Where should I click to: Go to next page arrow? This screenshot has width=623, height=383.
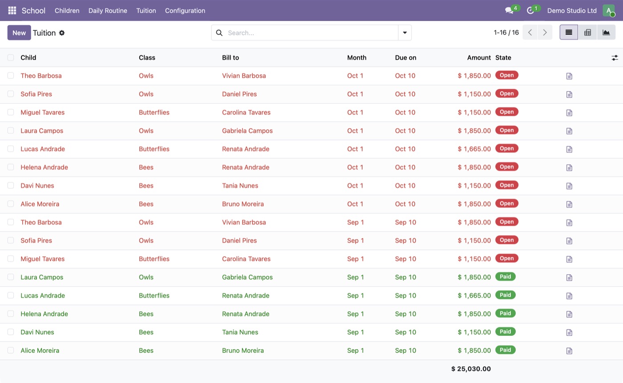pos(545,33)
